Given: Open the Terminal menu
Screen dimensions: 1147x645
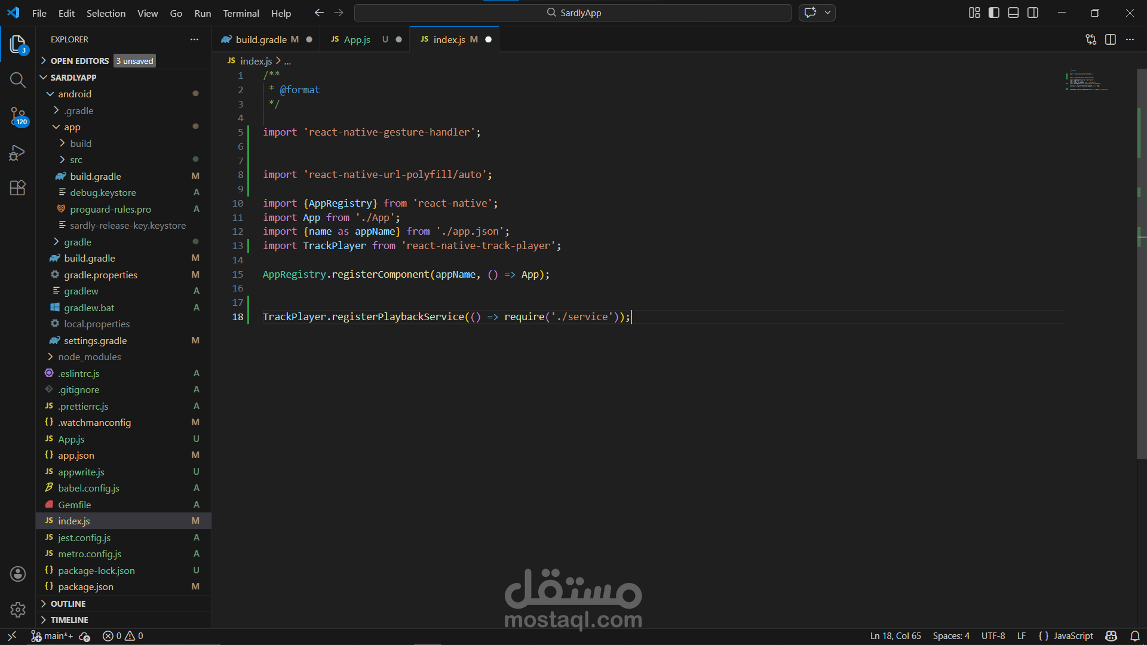Looking at the screenshot, I should [241, 13].
